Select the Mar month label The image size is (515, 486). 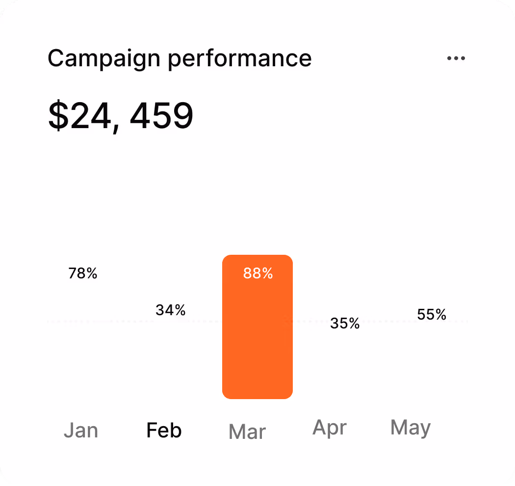click(x=247, y=432)
